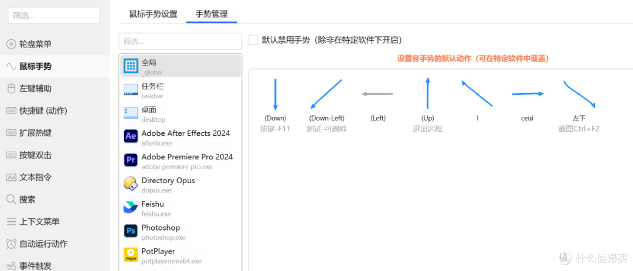Click the context menu lines icon
Screen dimensions: 633x271
[11, 222]
